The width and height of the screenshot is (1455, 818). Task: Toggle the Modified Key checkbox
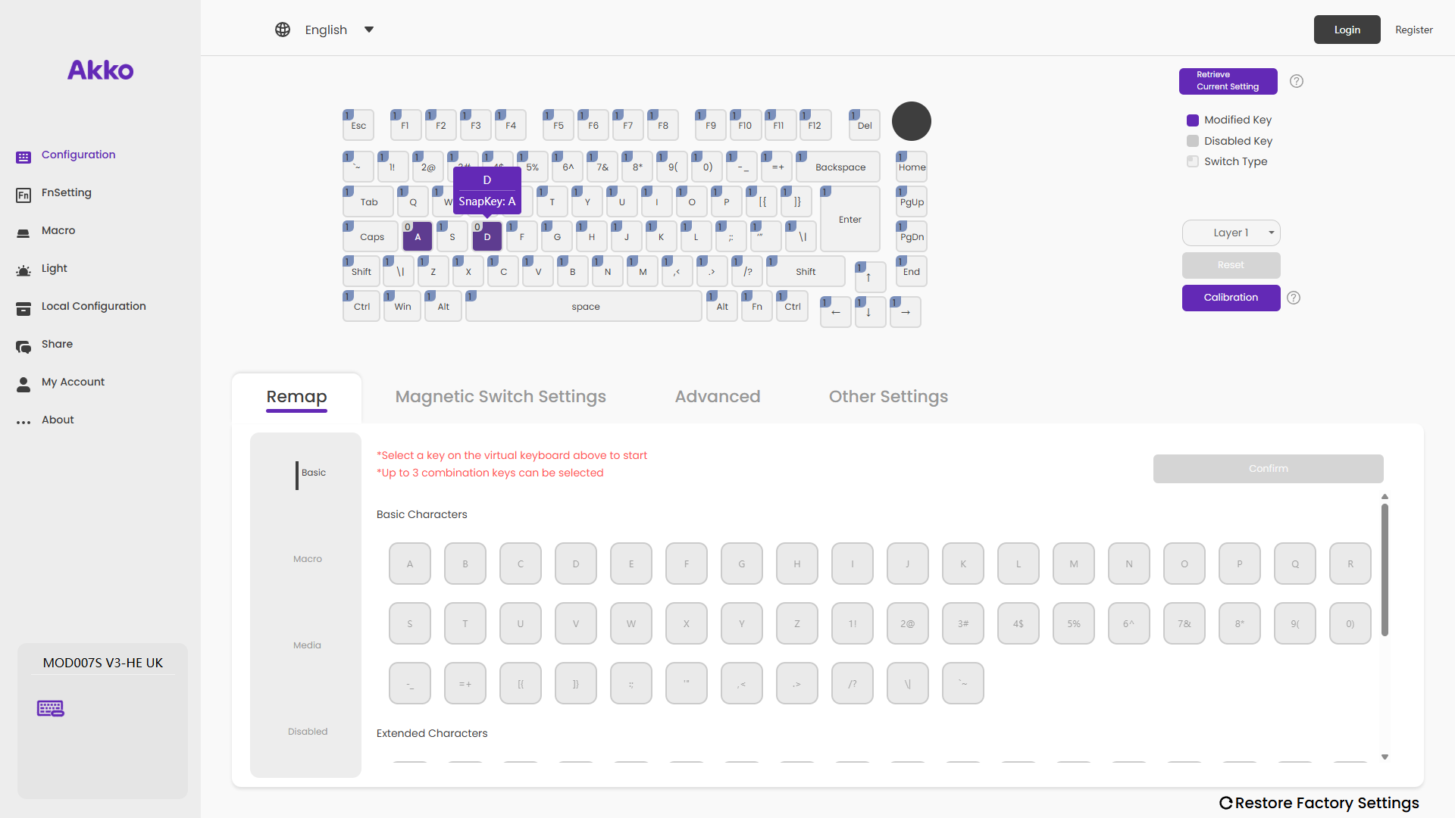click(1193, 120)
